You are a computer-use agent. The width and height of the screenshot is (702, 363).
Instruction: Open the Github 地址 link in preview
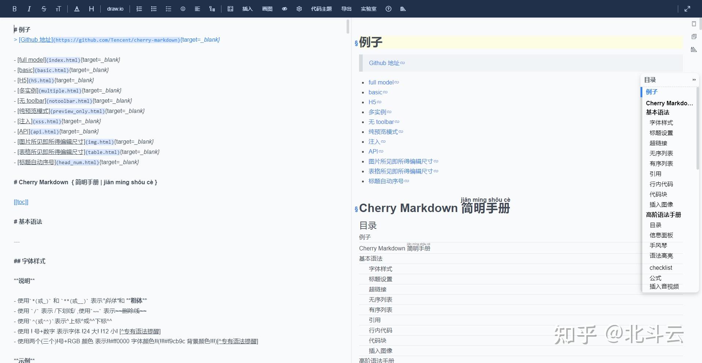click(384, 63)
